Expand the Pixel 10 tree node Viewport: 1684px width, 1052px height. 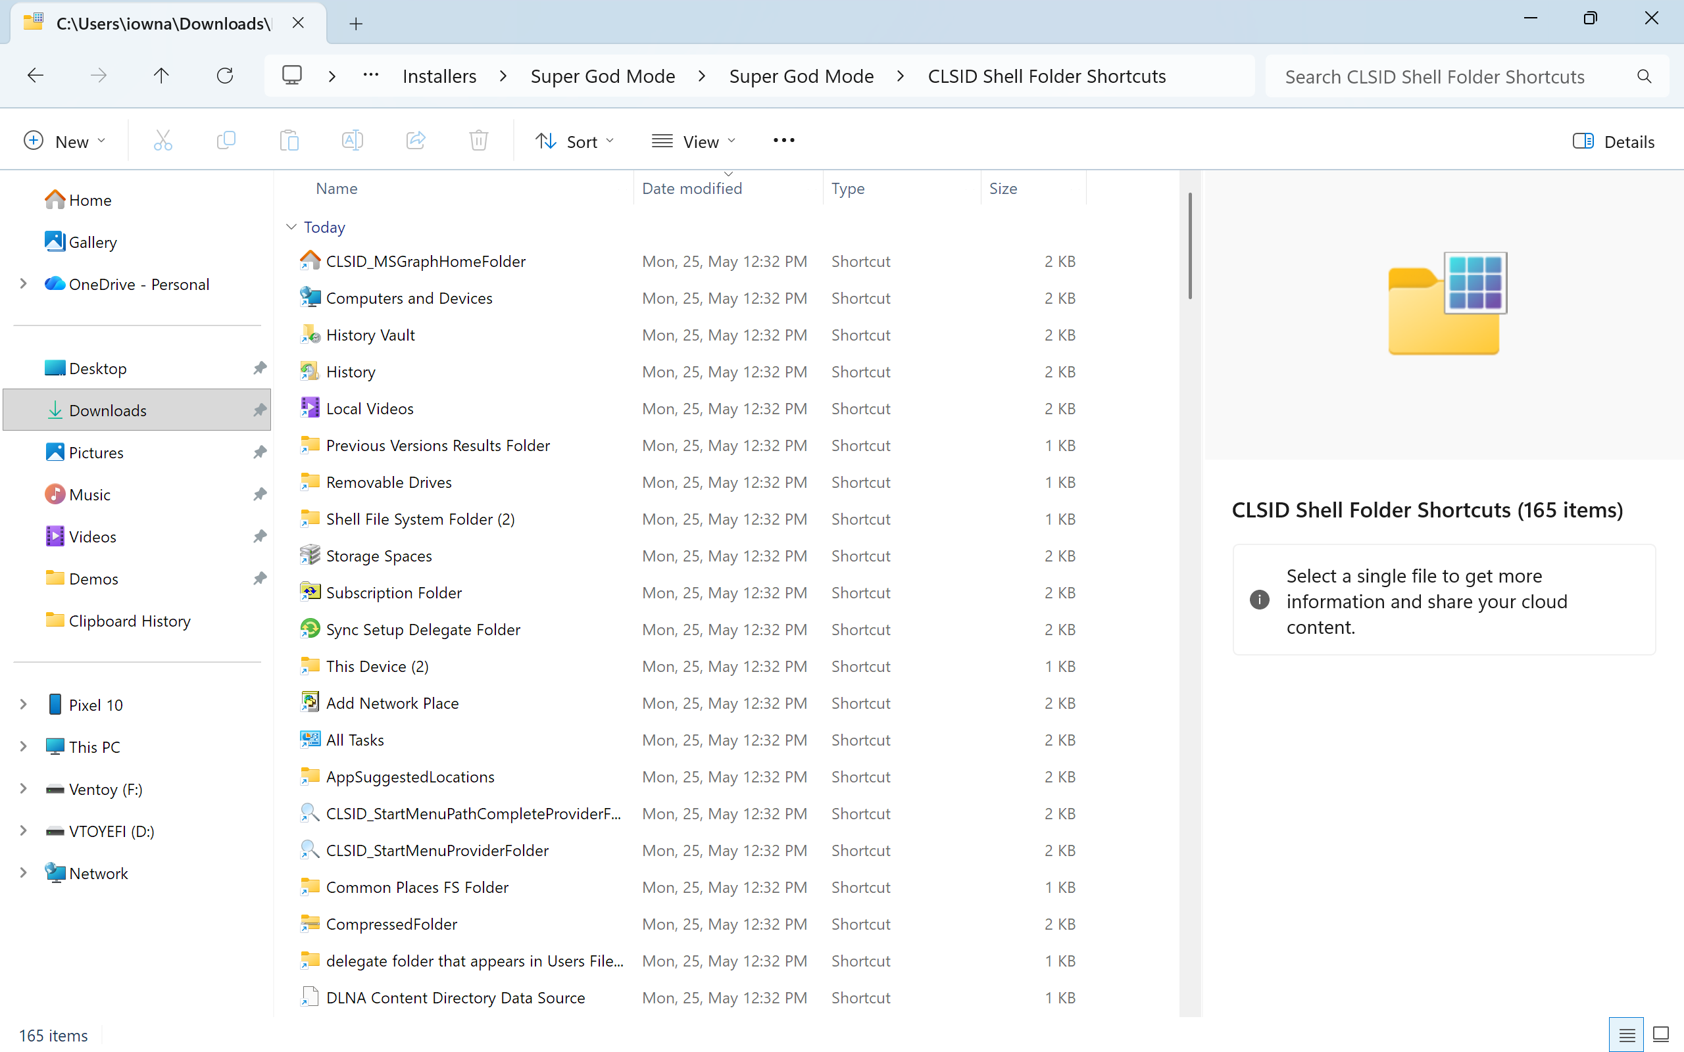coord(23,705)
